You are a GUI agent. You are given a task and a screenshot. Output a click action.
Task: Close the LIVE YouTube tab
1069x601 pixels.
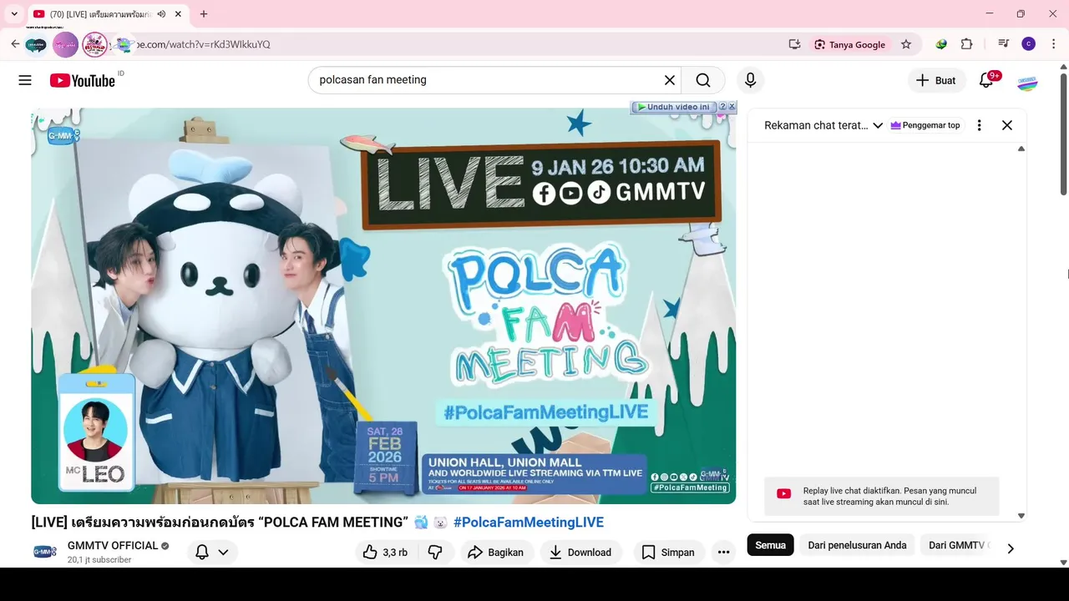pos(178,14)
